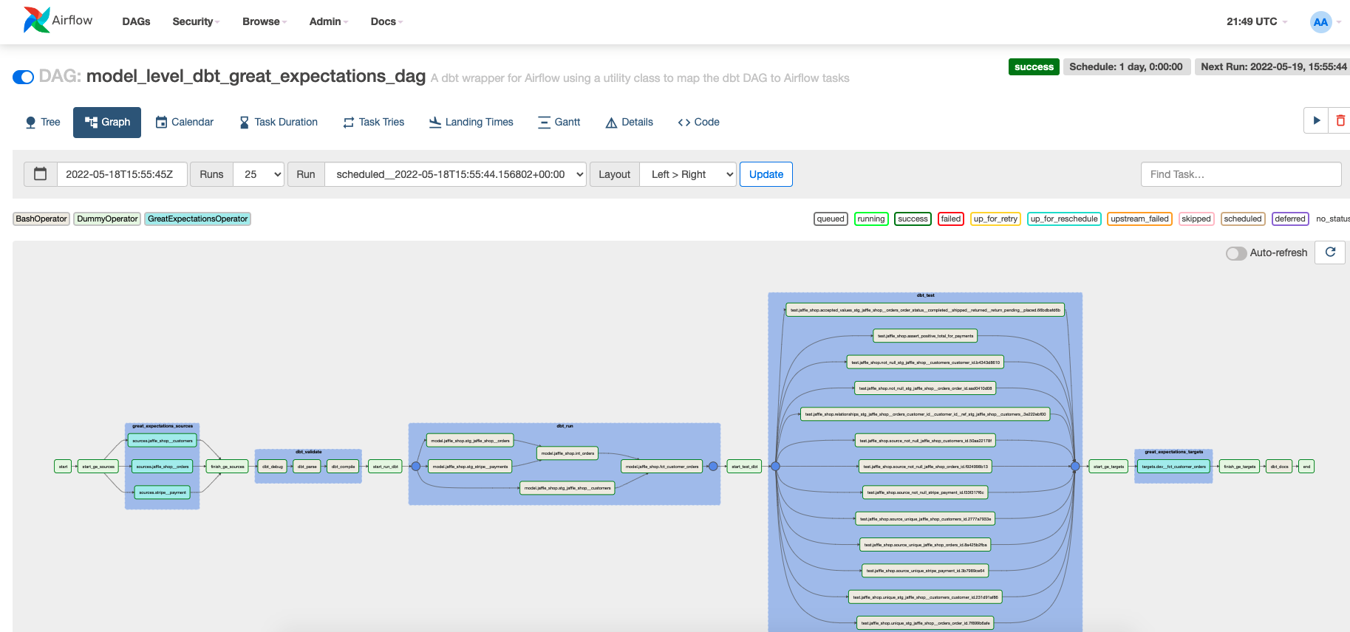The height and width of the screenshot is (632, 1350).
Task: Pause the DAG with the toggle switch
Action: (24, 77)
